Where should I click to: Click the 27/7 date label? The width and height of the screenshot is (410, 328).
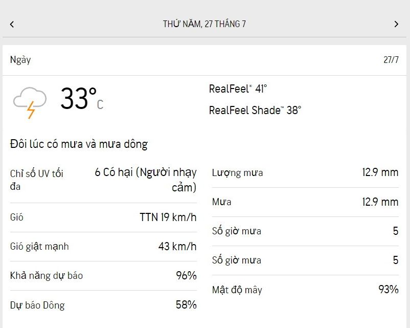tap(391, 60)
